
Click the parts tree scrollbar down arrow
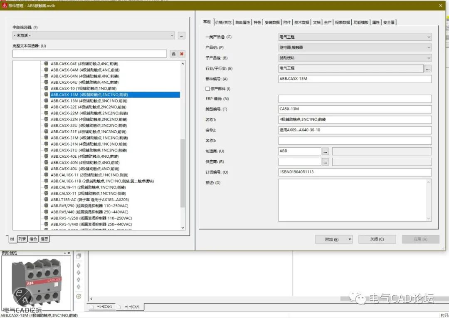point(183,228)
